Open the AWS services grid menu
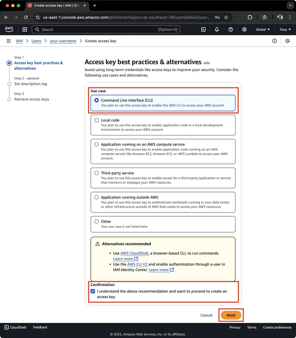The height and width of the screenshot is (338, 296). tap(25, 30)
